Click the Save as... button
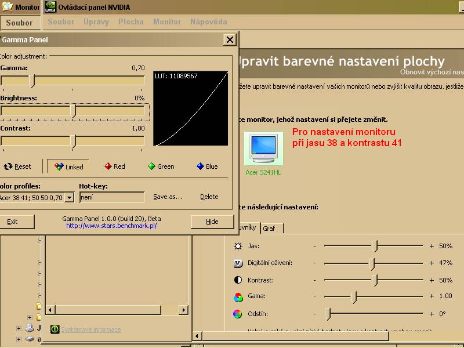464x348 pixels. (168, 197)
